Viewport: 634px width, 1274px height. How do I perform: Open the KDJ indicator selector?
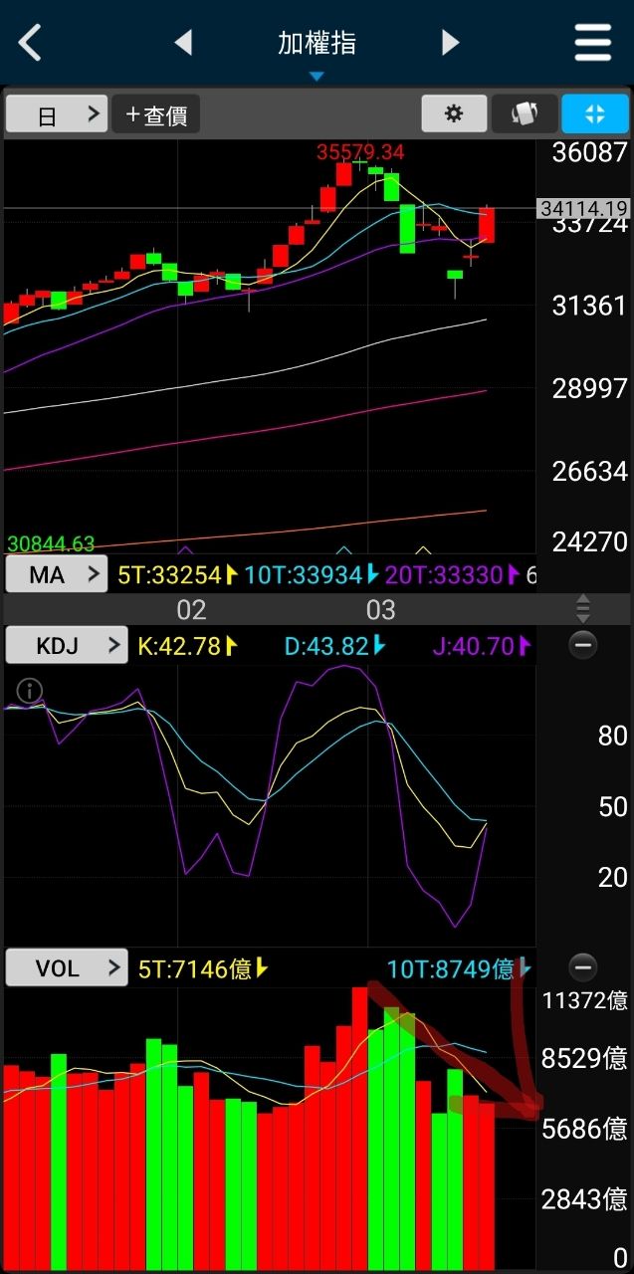(67, 646)
